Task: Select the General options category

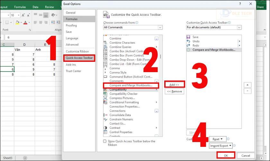Action: (79, 13)
